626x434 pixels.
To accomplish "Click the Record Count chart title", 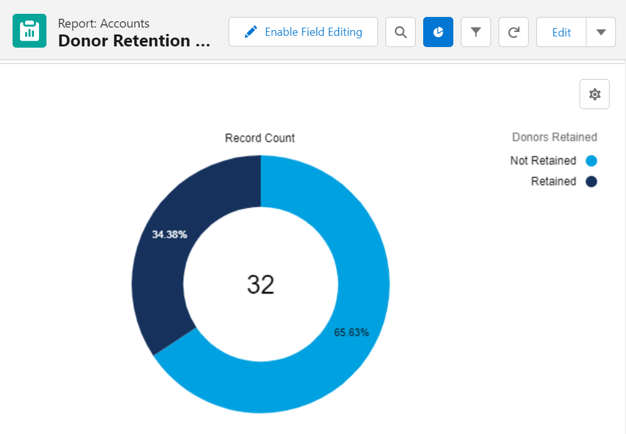I will tap(259, 137).
